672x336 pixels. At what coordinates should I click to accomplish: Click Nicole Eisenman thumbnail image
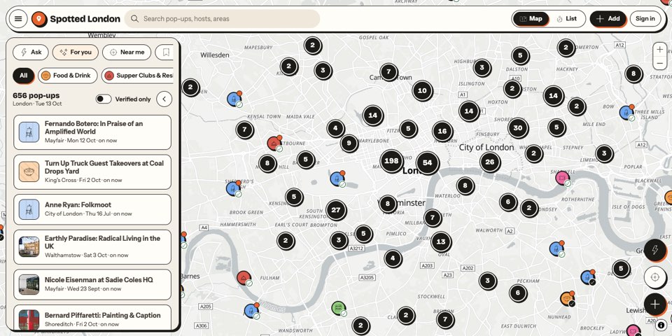point(29,285)
